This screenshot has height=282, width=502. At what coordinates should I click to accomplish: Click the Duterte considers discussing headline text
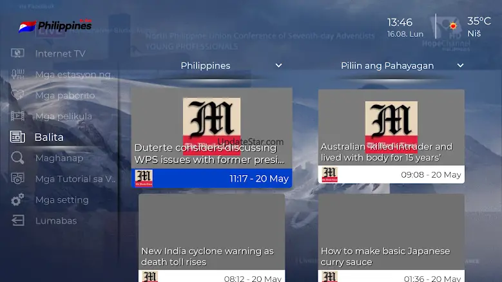pos(209,154)
